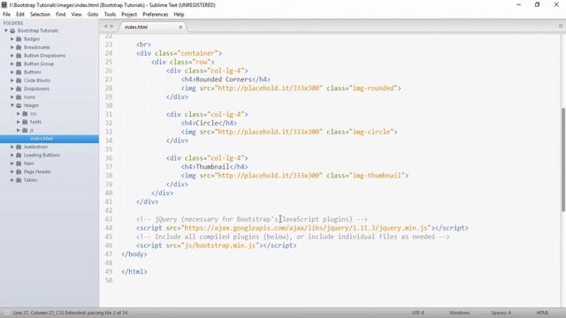Toggle the status bar panel switcher icon
566x318 pixels.
(7, 313)
